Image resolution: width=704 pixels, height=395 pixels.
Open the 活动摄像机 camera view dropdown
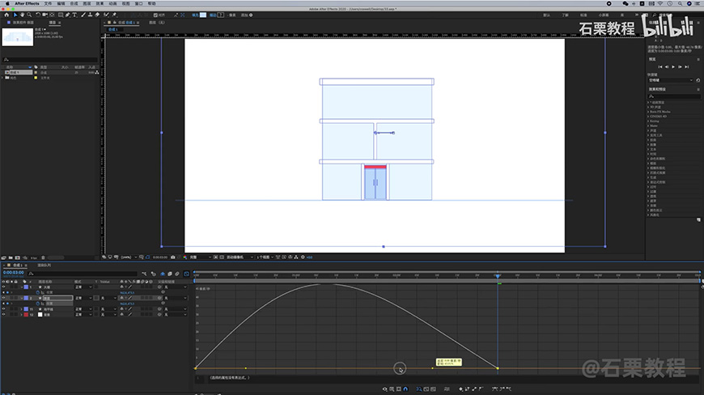[240, 257]
